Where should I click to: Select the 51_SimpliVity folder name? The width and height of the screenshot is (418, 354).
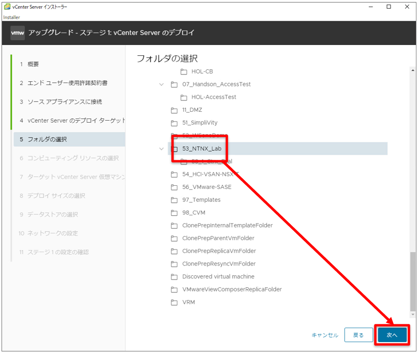click(x=200, y=123)
